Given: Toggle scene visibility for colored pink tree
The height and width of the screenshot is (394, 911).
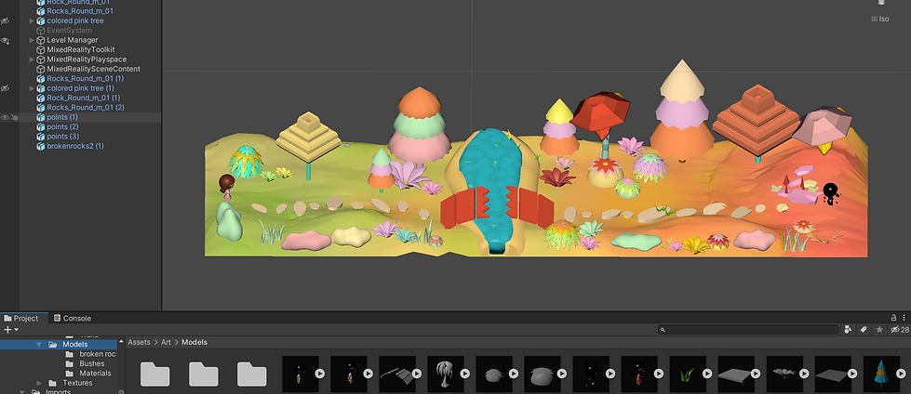Looking at the screenshot, I should click(6, 20).
